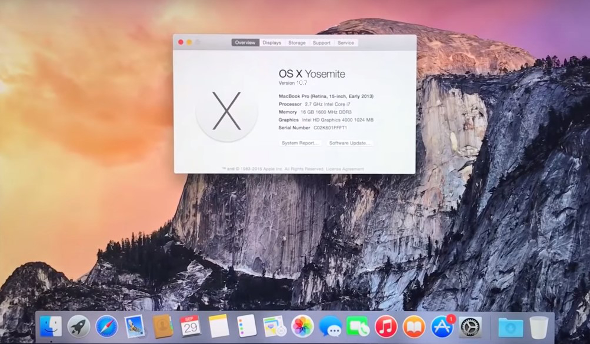
Task: Open Safari compass icon
Action: click(x=107, y=327)
